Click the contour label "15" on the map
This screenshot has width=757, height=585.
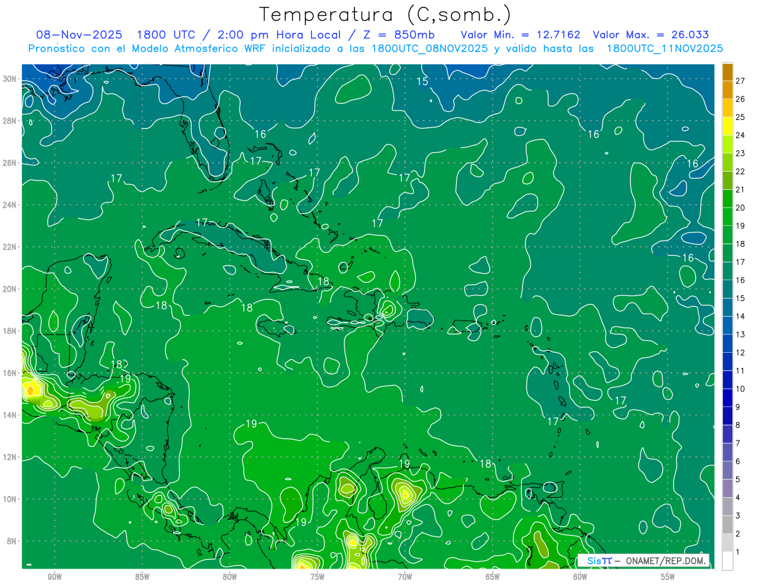point(423,81)
